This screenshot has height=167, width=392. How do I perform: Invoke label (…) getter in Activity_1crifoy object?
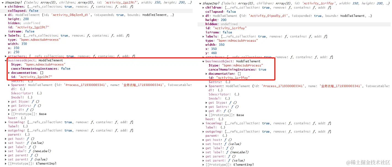pyautogui.click(x=222, y=128)
